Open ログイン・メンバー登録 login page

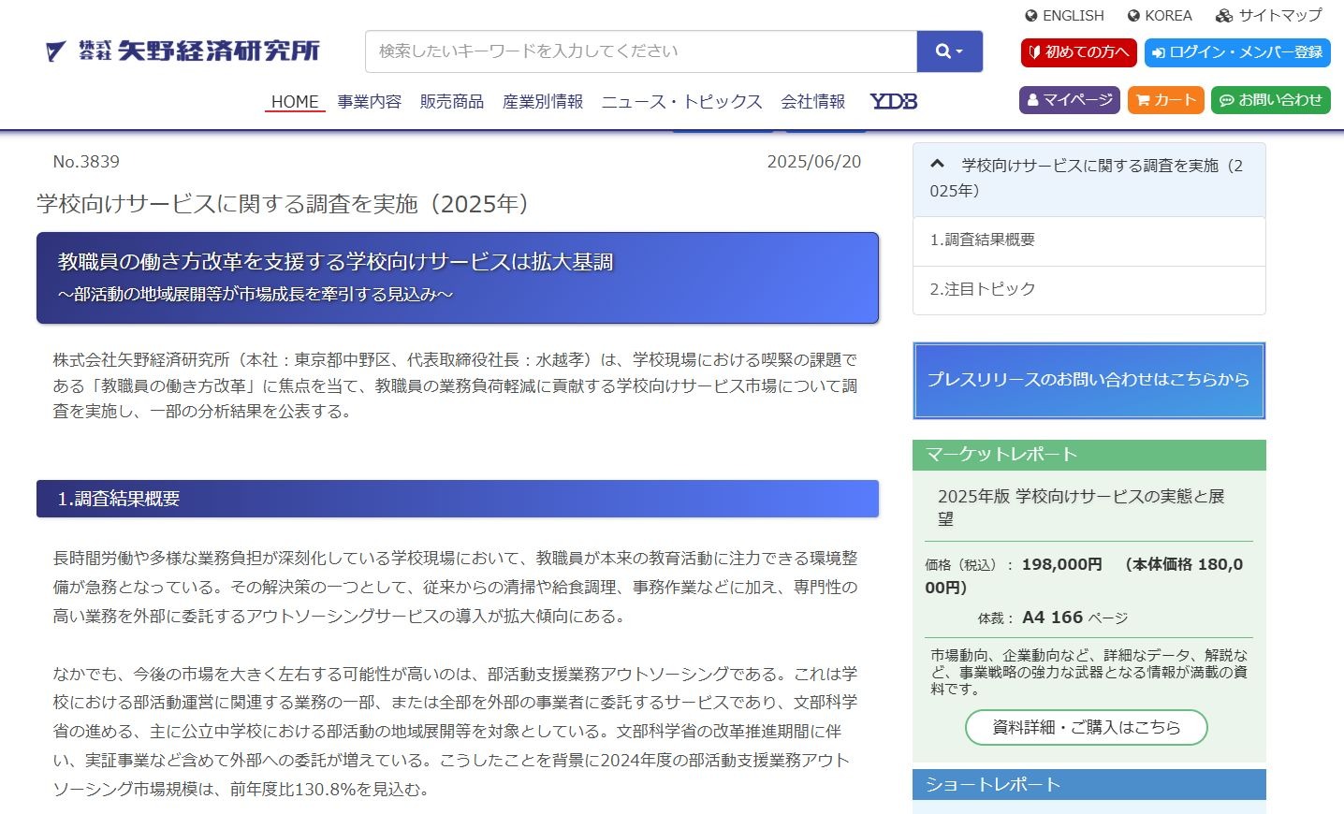click(x=1236, y=52)
